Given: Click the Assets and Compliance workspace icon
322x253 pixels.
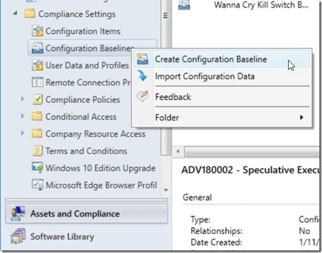Looking at the screenshot, I should [x=18, y=213].
